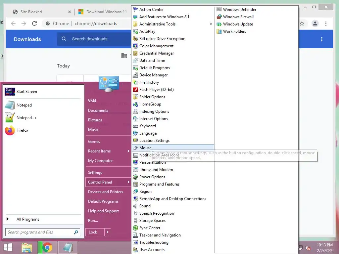The width and height of the screenshot is (339, 254).
Task: Click Search programs and files box
Action: pyautogui.click(x=43, y=232)
